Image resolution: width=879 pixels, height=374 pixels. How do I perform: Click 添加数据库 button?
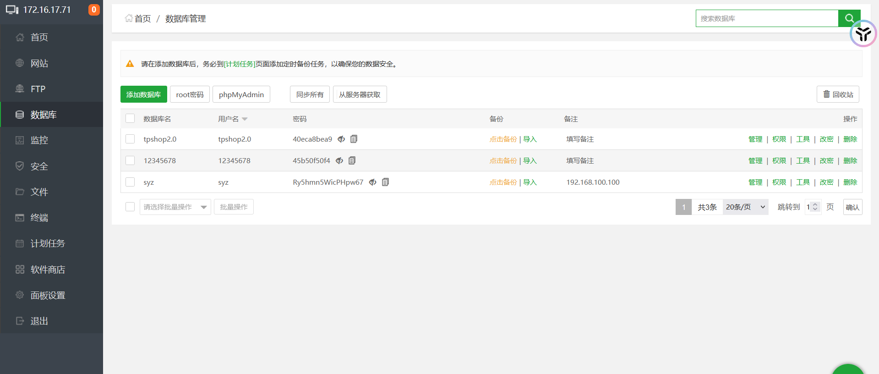click(x=144, y=94)
